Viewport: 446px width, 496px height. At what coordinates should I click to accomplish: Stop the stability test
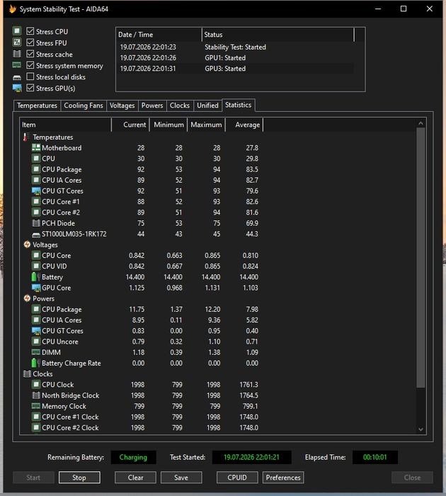(79, 478)
